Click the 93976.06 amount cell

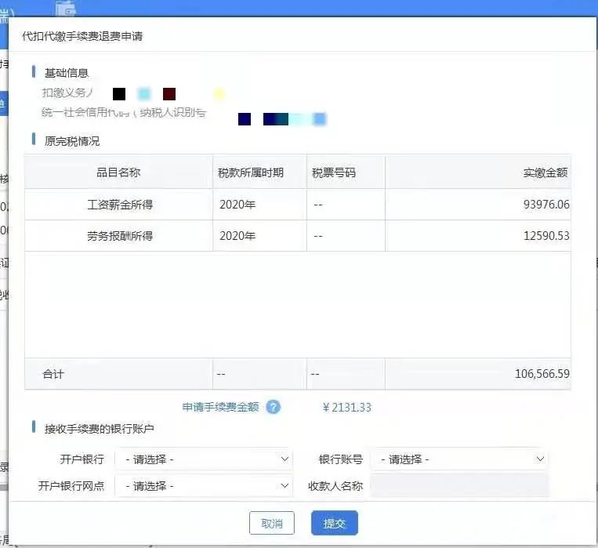pos(546,205)
